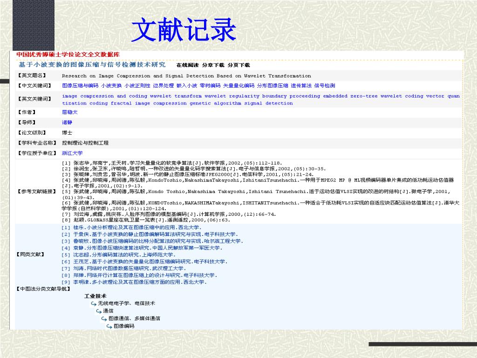Click the 【参考文献链接】 field label
The image size is (477, 358).
click(x=37, y=192)
